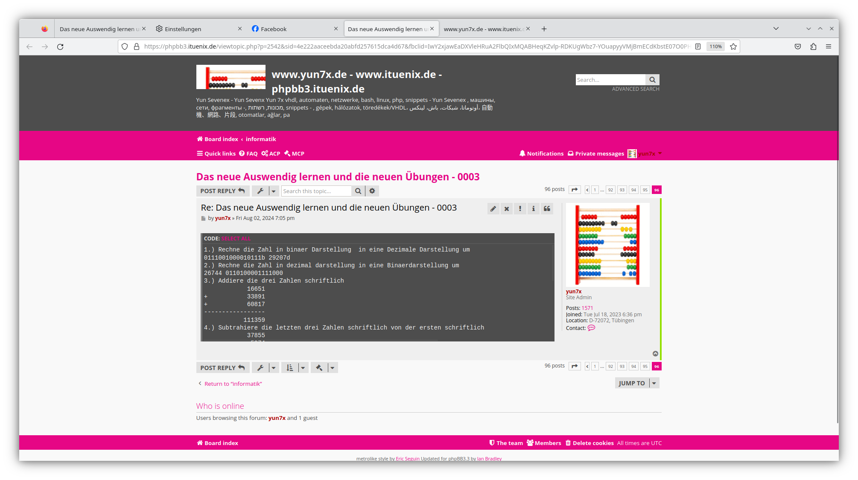
Task: Open advanced topic search settings gear
Action: tap(372, 191)
